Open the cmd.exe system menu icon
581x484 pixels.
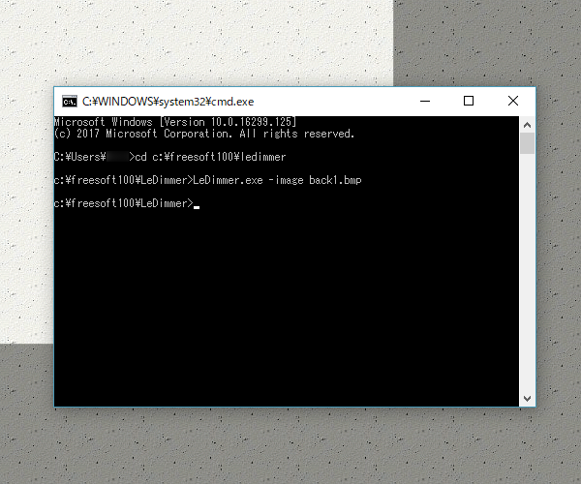70,102
